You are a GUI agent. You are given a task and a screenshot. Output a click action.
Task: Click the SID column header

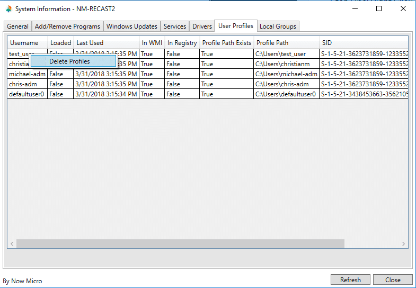tap(327, 43)
